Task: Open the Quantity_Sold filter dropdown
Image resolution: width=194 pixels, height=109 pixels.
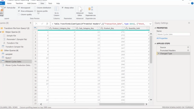Action: (x=148, y=28)
